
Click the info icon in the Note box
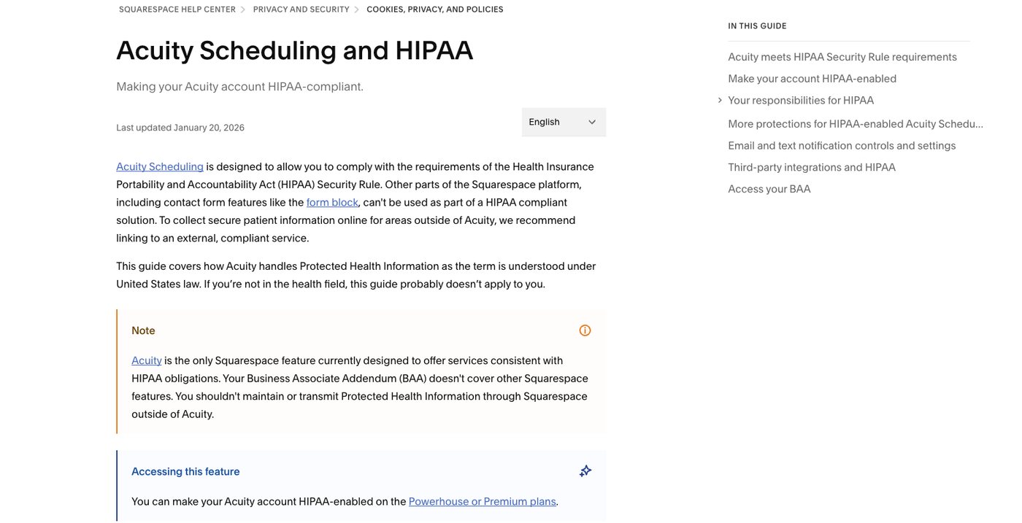tap(585, 330)
